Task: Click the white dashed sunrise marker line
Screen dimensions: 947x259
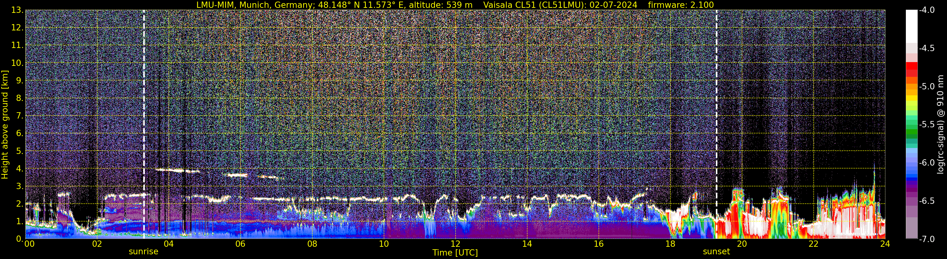Action: click(x=144, y=124)
